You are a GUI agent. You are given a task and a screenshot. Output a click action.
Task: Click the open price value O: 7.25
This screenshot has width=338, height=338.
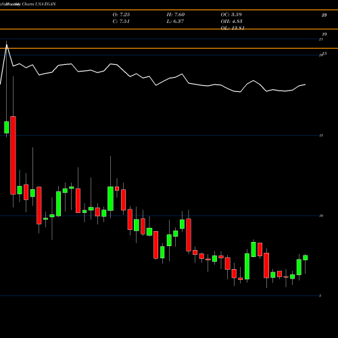pos(121,15)
